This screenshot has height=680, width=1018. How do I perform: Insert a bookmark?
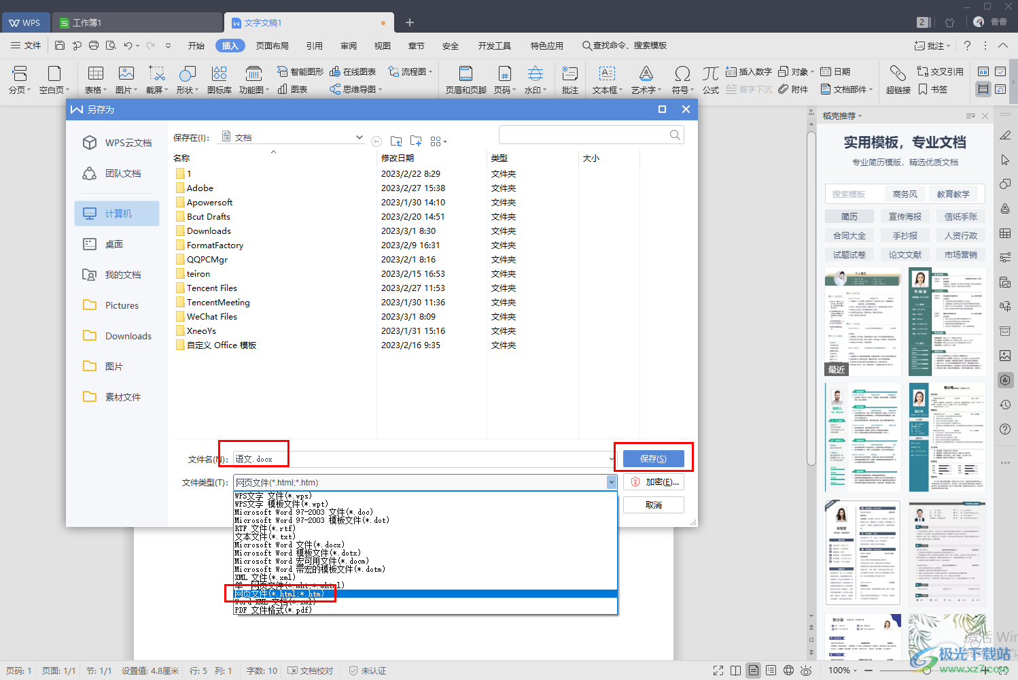tap(932, 89)
